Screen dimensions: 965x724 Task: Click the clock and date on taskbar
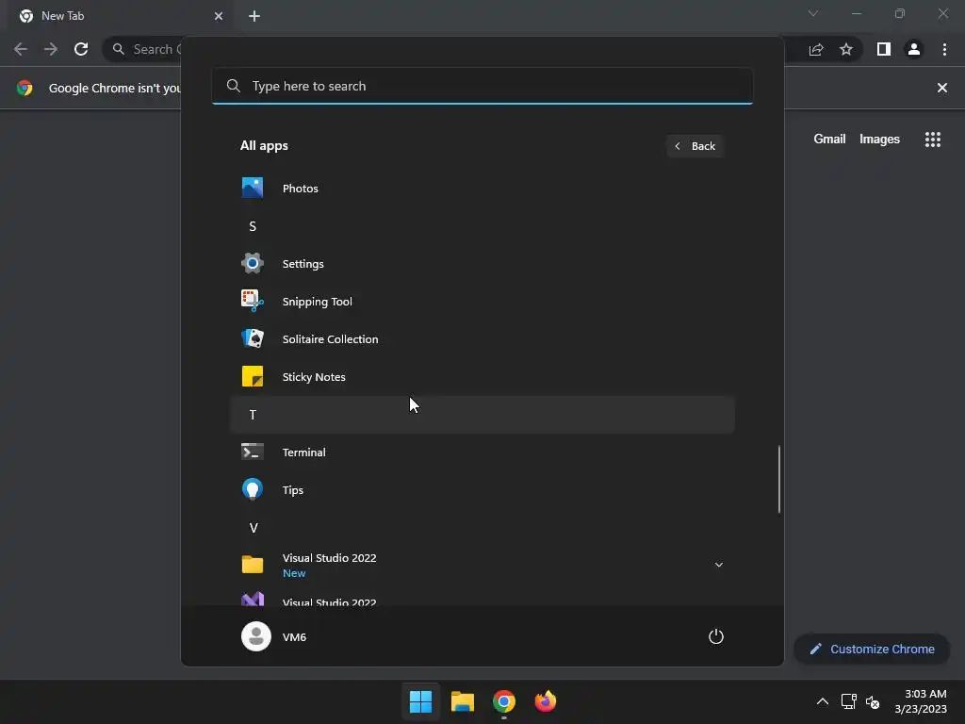[x=921, y=701]
